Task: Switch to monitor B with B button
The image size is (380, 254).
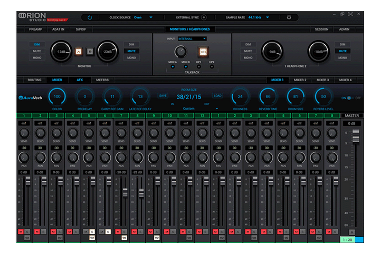Action: 90,52
